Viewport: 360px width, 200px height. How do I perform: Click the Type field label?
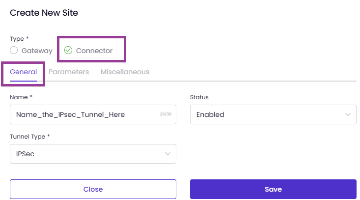click(x=19, y=39)
